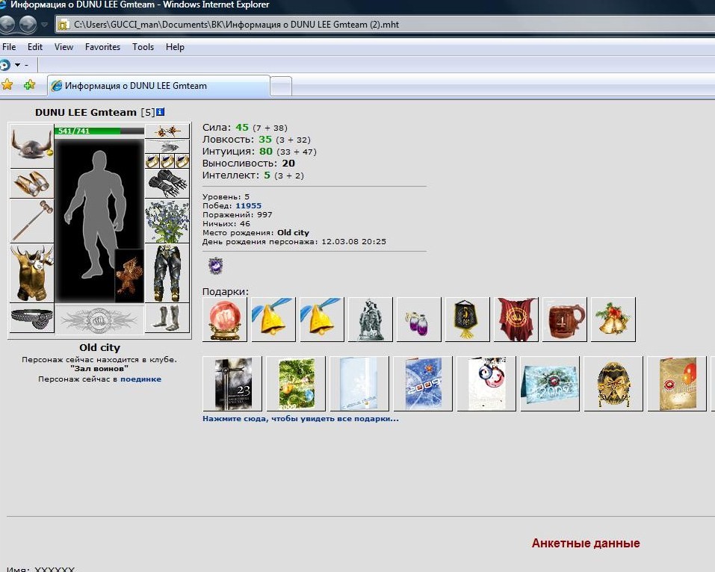The width and height of the screenshot is (715, 572).
Task: Open the teal 2009 folded card
Action: click(549, 384)
